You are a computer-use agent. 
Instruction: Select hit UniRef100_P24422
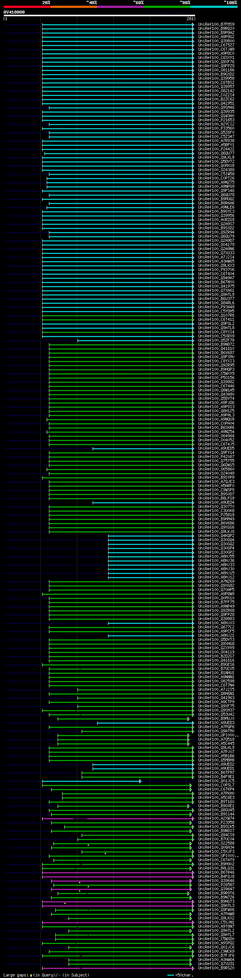tap(216, 149)
